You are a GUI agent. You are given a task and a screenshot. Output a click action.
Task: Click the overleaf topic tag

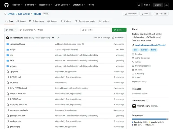(144, 50)
